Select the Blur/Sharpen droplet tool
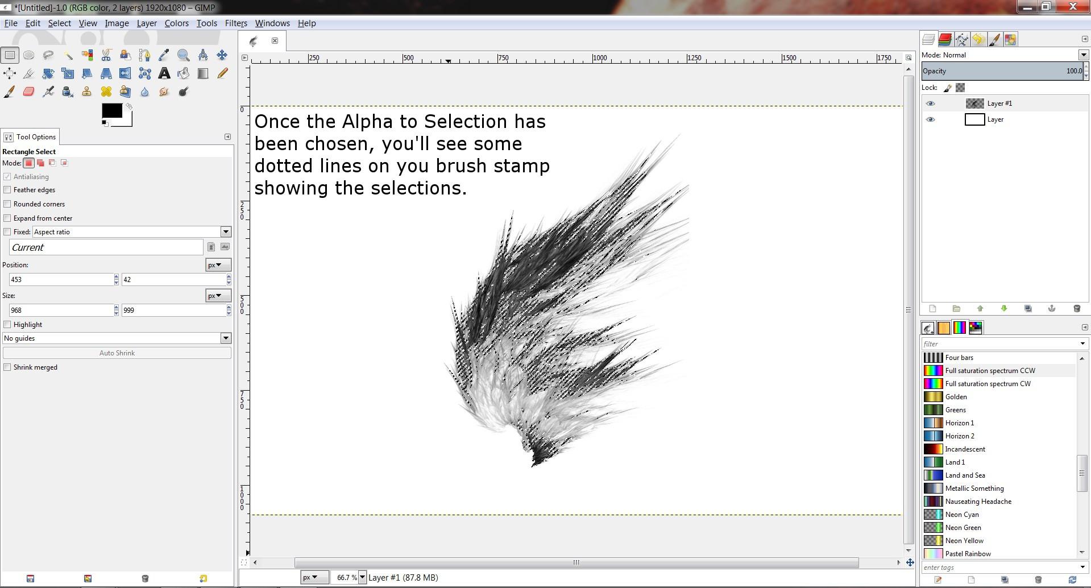This screenshot has height=588, width=1091. pos(144,92)
